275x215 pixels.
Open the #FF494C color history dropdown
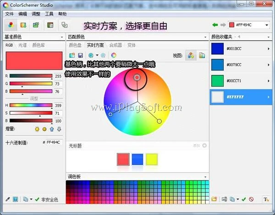click(x=267, y=25)
